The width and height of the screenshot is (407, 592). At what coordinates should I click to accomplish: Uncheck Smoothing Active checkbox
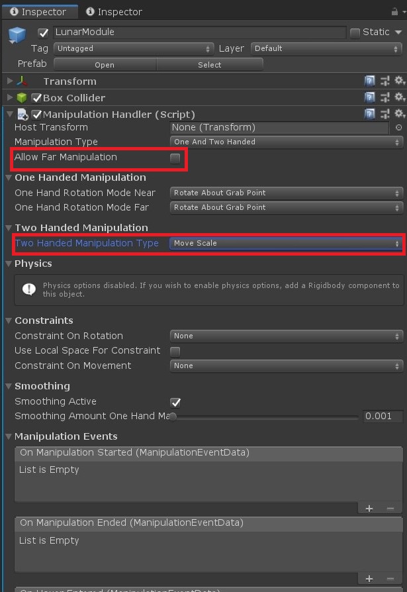coord(175,403)
